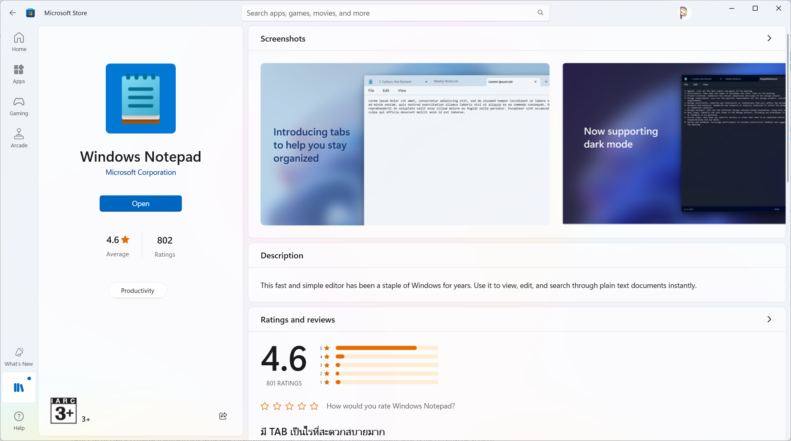This screenshot has height=441, width=791.
Task: Click the Description heading
Action: [x=282, y=255]
